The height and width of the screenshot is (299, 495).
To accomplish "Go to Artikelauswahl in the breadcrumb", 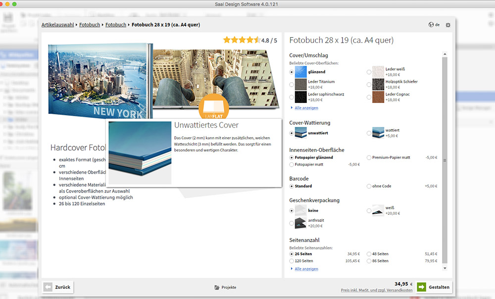I will tap(57, 25).
